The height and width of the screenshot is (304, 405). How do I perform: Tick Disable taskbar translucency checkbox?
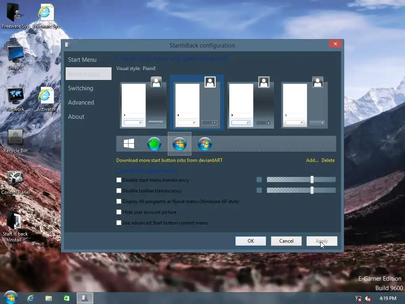(119, 190)
